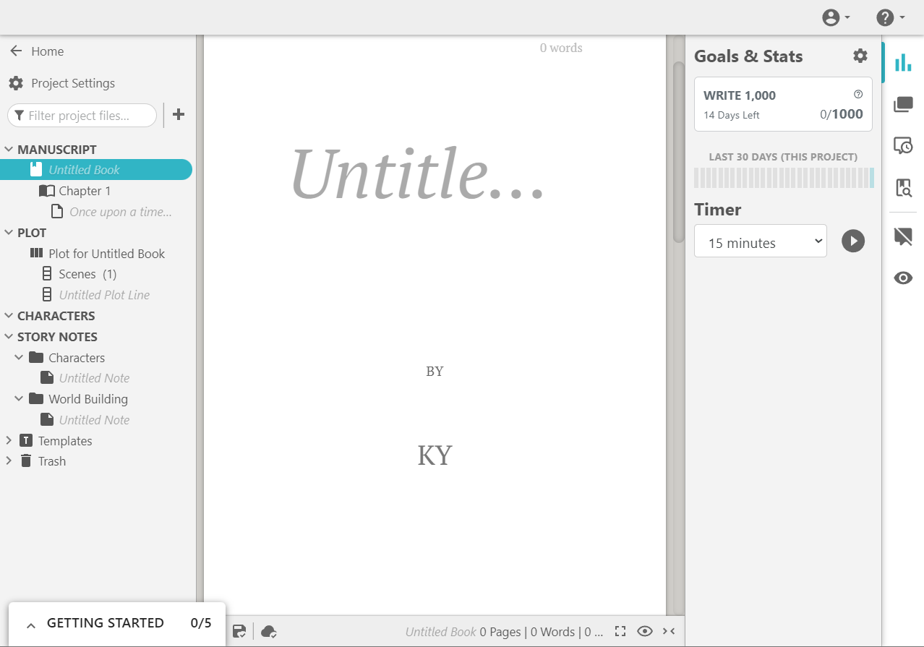Screen dimensions: 924x647
Task: Go back to Home
Action: (x=37, y=51)
